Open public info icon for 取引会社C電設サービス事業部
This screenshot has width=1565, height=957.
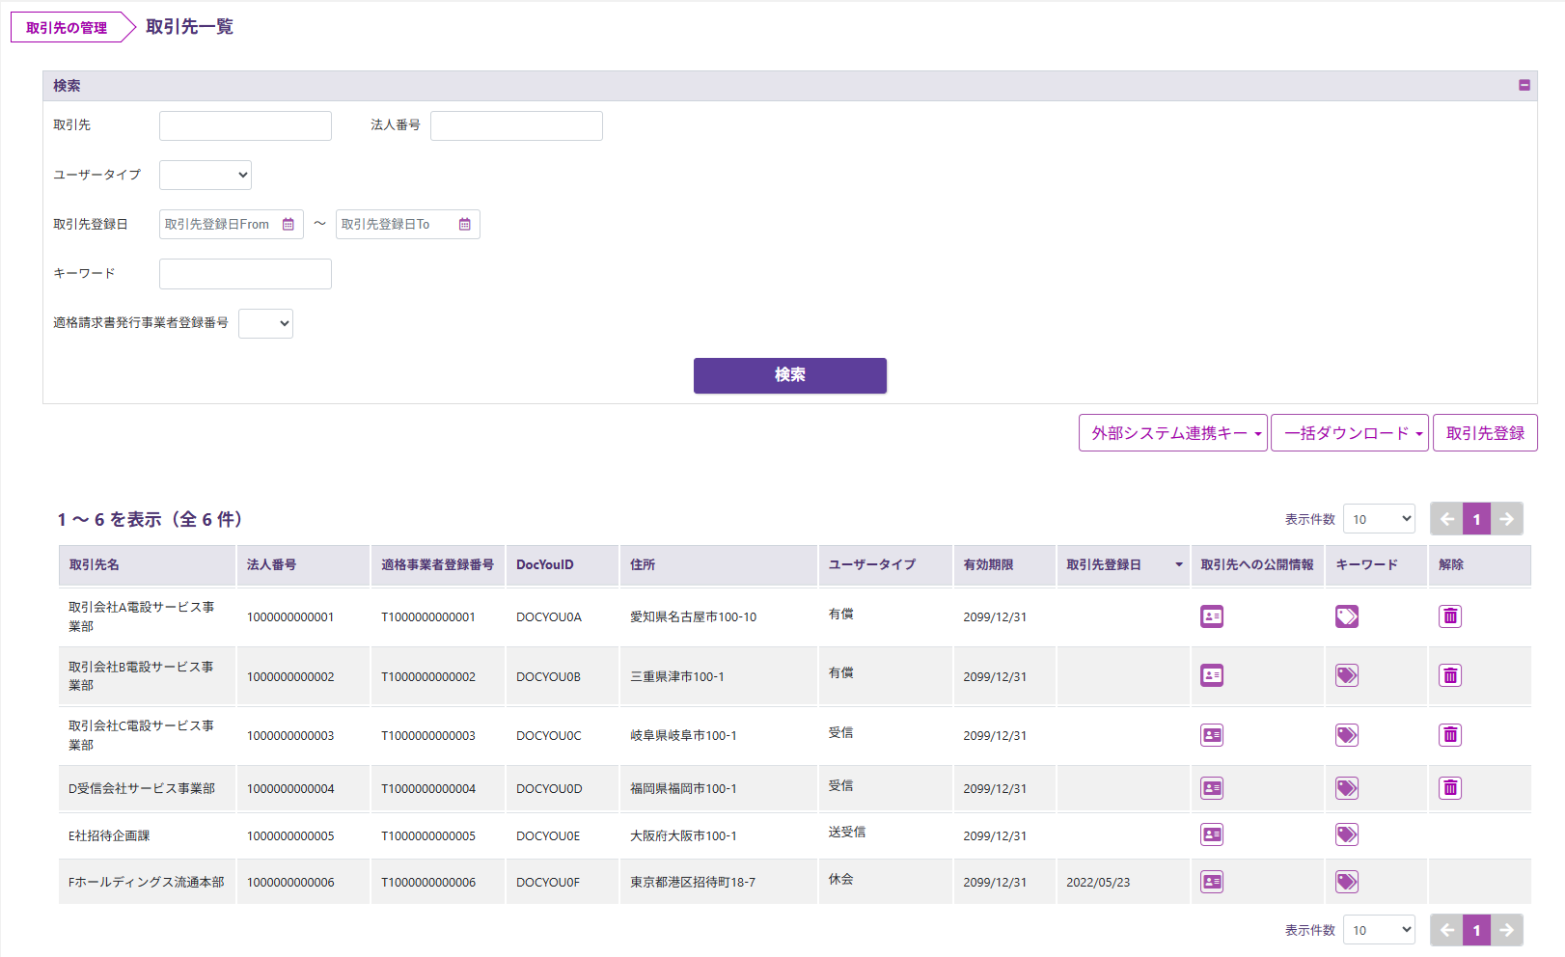pos(1212,735)
